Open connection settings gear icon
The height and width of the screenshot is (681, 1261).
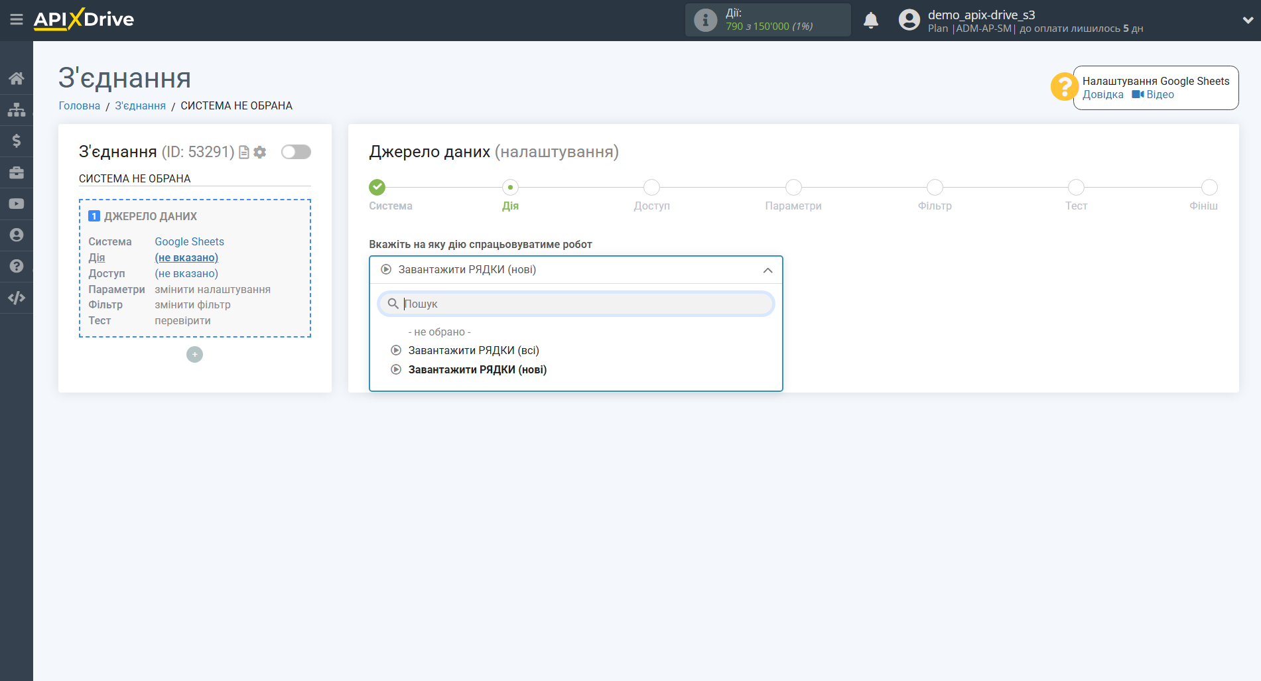tap(260, 152)
